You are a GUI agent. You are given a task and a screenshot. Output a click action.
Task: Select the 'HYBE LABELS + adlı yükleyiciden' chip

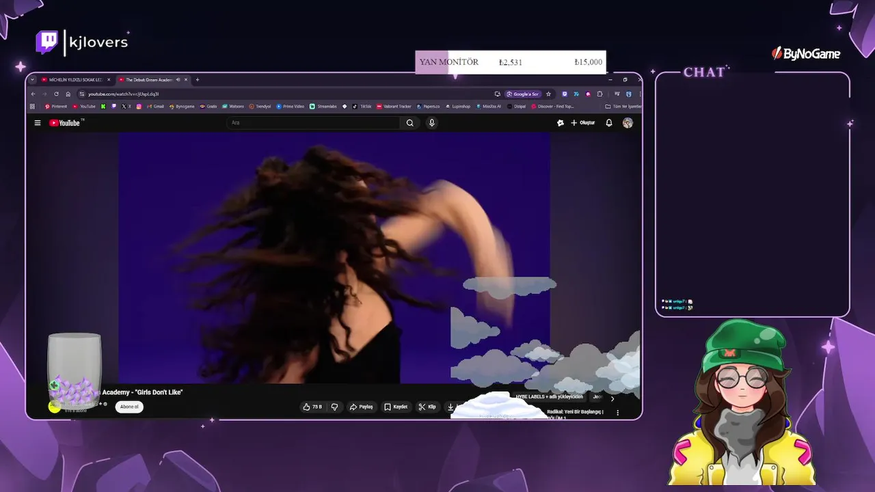549,397
